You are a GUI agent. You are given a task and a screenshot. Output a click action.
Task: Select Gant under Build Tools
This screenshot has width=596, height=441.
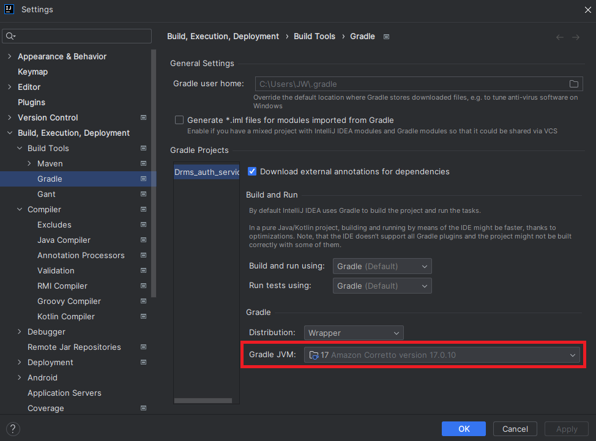point(47,194)
